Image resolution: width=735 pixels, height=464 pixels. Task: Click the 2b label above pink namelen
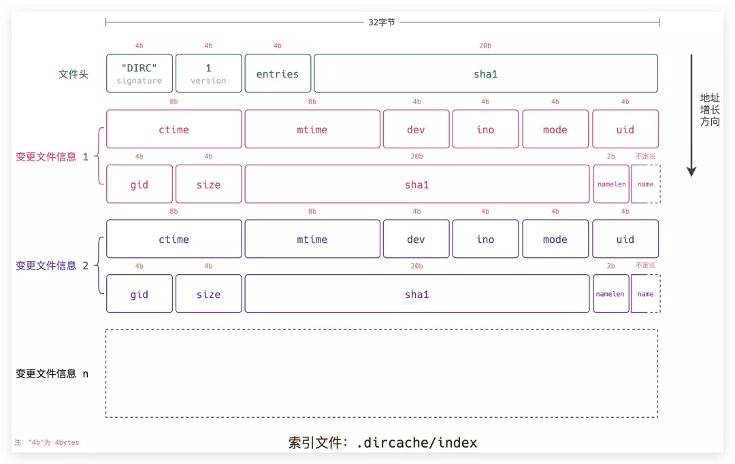[610, 156]
